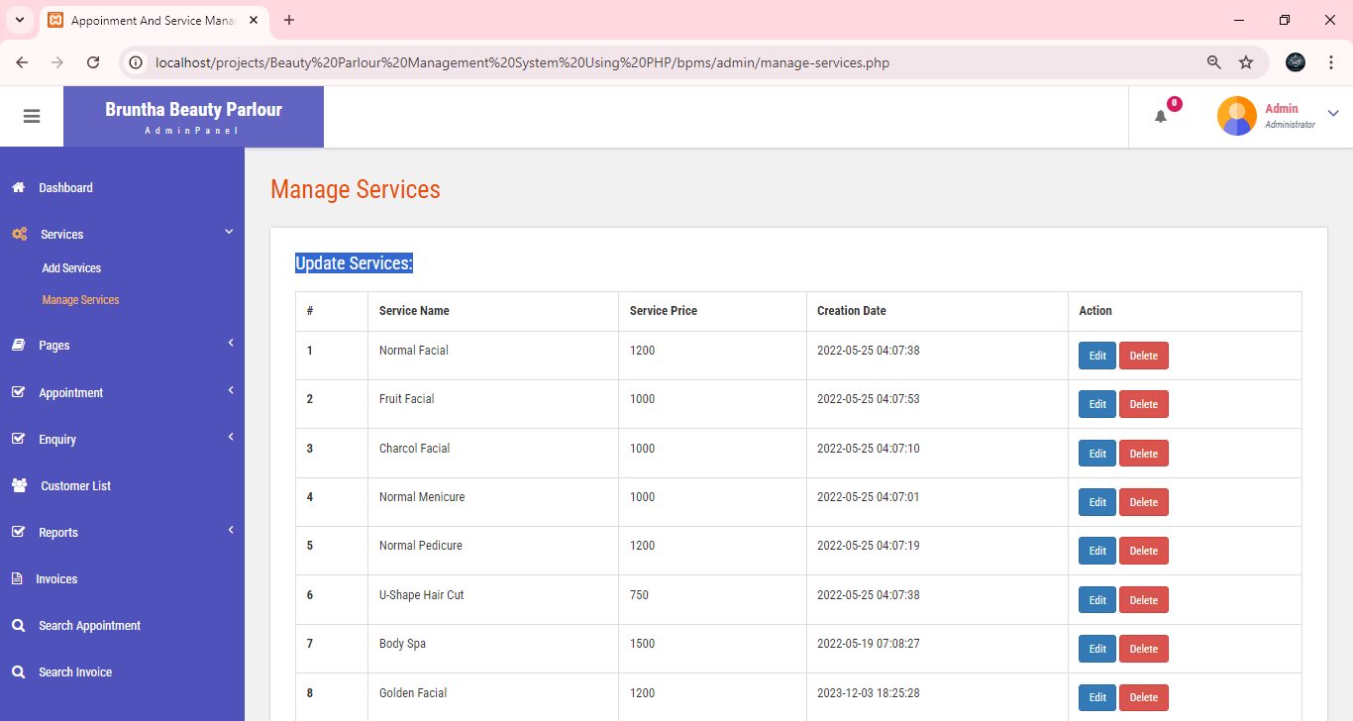Click Edit for Normal Facial service
The image size is (1353, 721).
(1096, 355)
